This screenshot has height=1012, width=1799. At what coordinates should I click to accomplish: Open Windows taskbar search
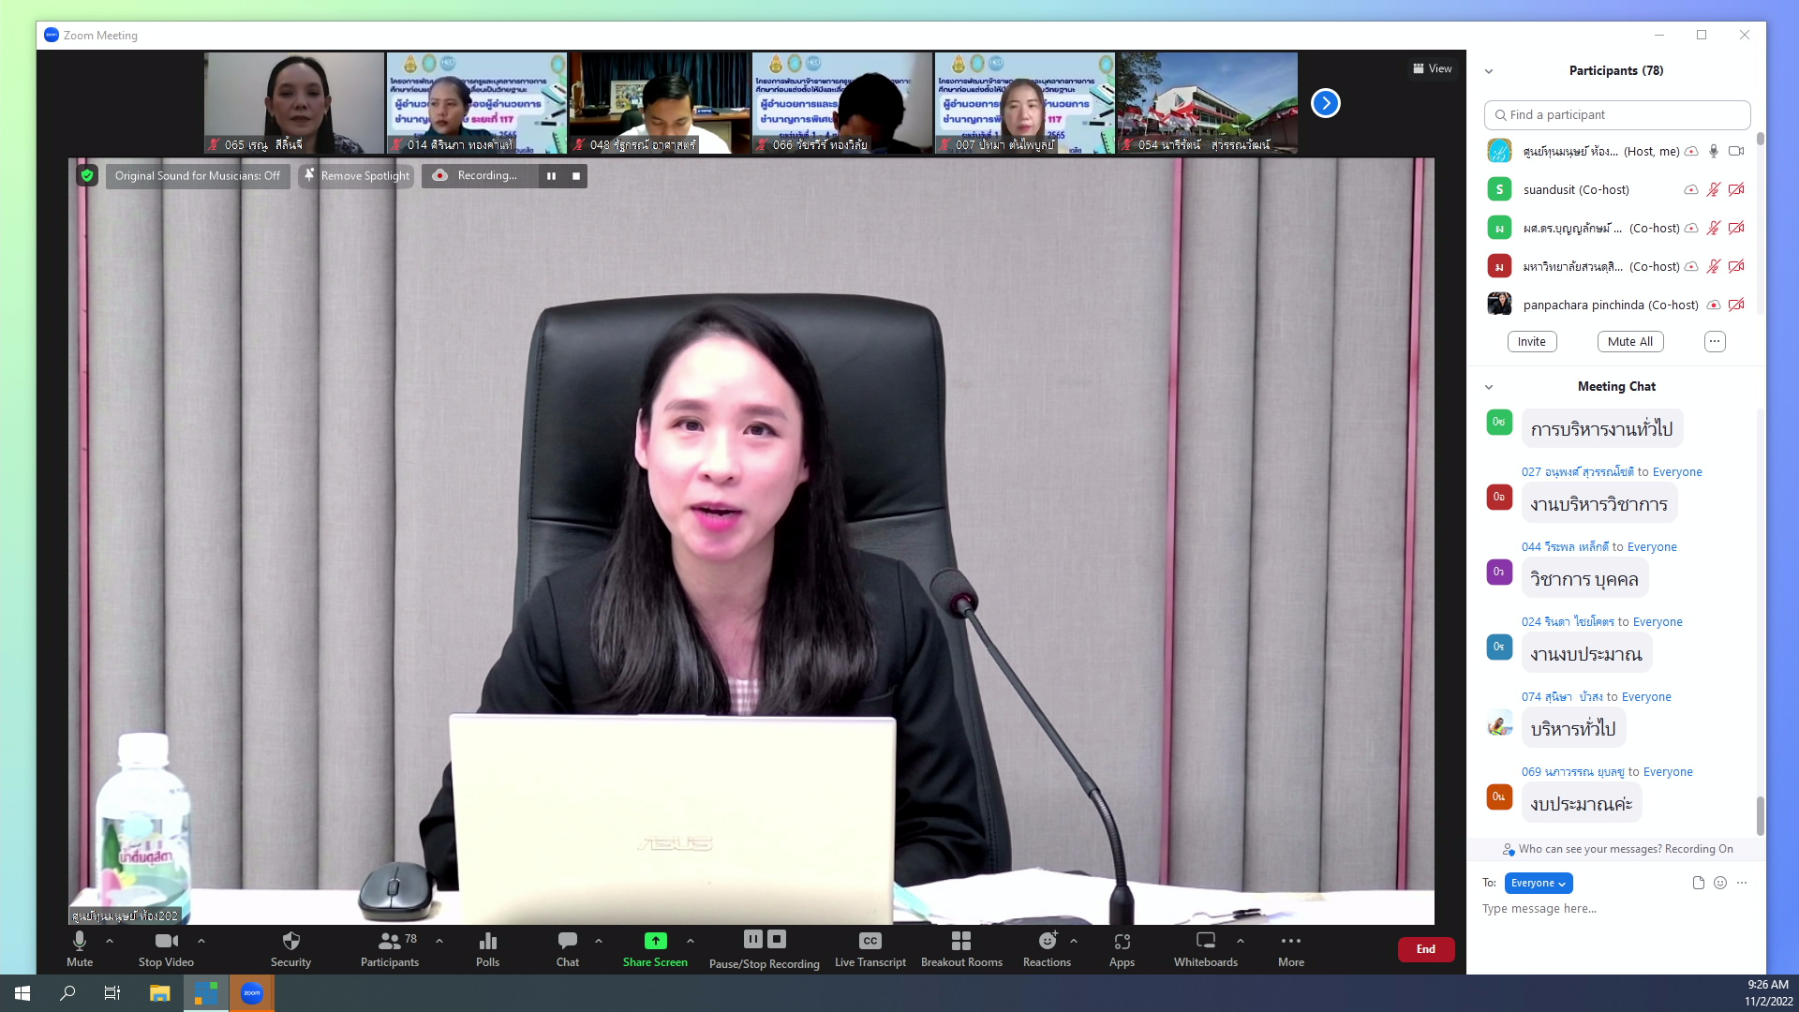[x=67, y=993]
